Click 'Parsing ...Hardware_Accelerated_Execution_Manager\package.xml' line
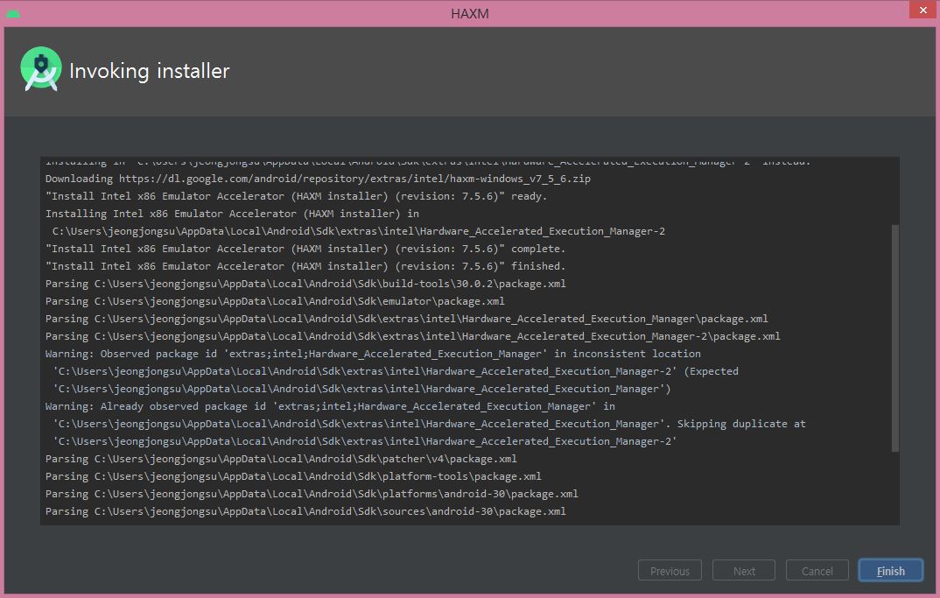 (x=406, y=319)
